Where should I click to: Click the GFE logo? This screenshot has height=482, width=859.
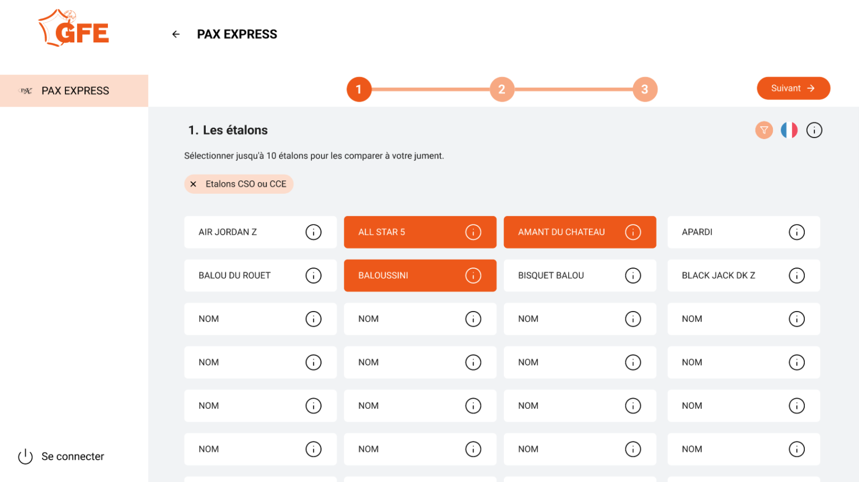[x=74, y=29]
